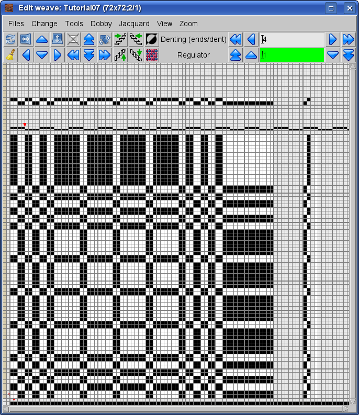The width and height of the screenshot is (359, 415).
Task: Click the refresh arrows icon in toolbar
Action: [x=10, y=39]
